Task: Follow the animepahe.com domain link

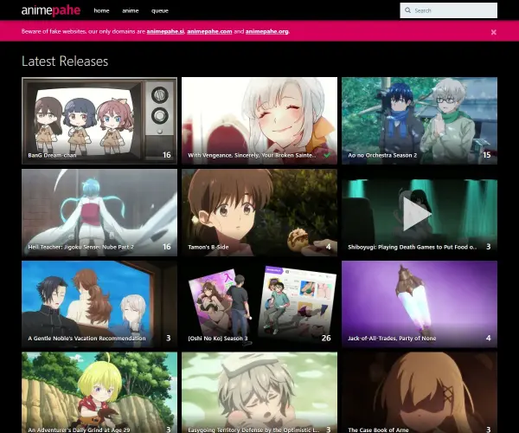Action: pyautogui.click(x=209, y=31)
